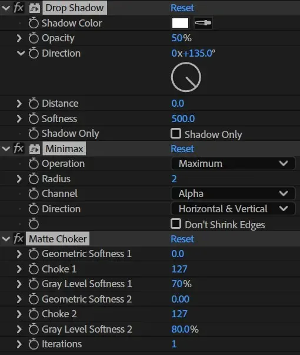Click the Choke 1 stopwatch icon

[34, 269]
